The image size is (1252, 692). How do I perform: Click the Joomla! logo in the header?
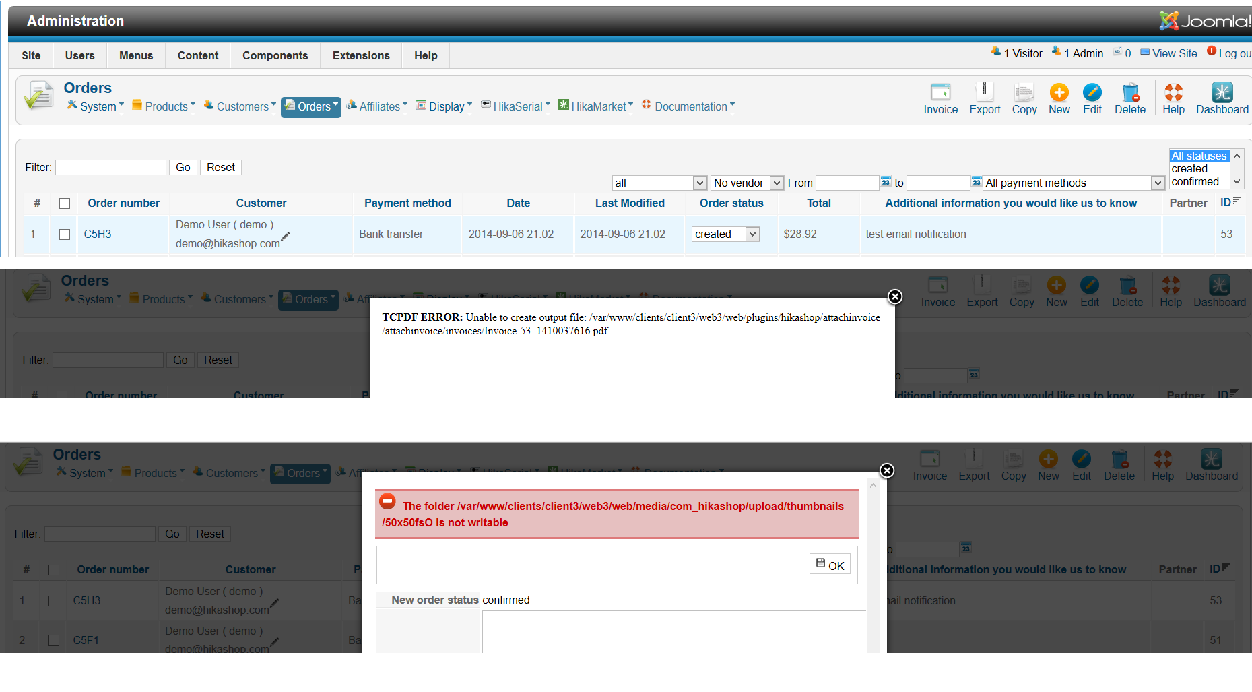coord(1204,21)
